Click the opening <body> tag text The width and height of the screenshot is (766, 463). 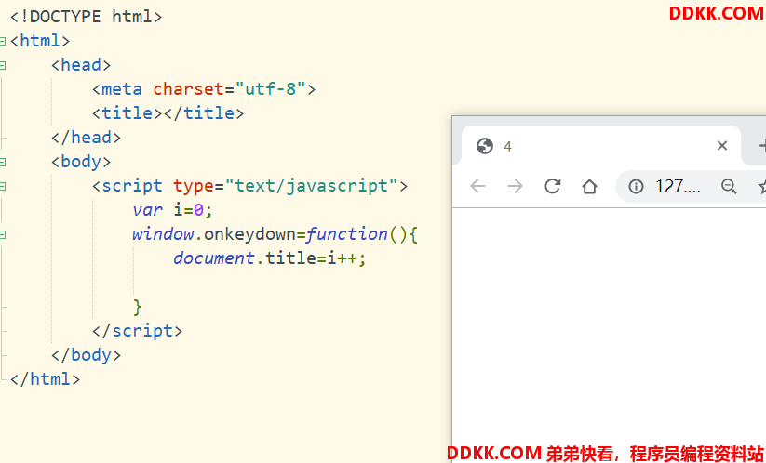click(81, 162)
